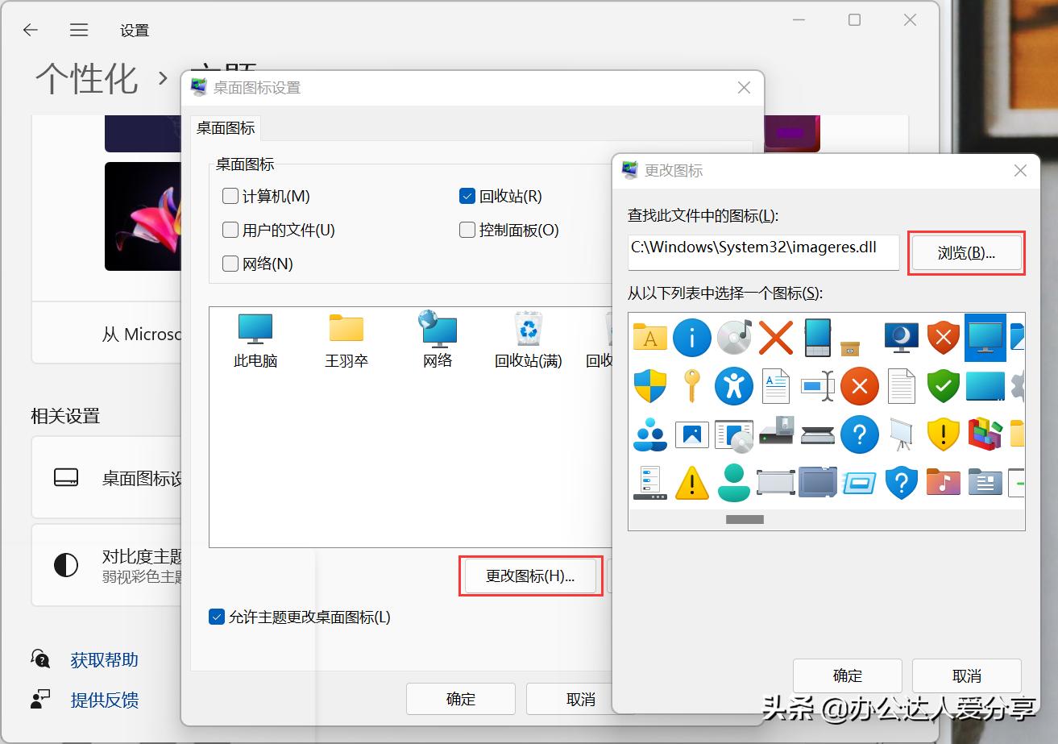Choose the music note CD icon

coord(733,337)
